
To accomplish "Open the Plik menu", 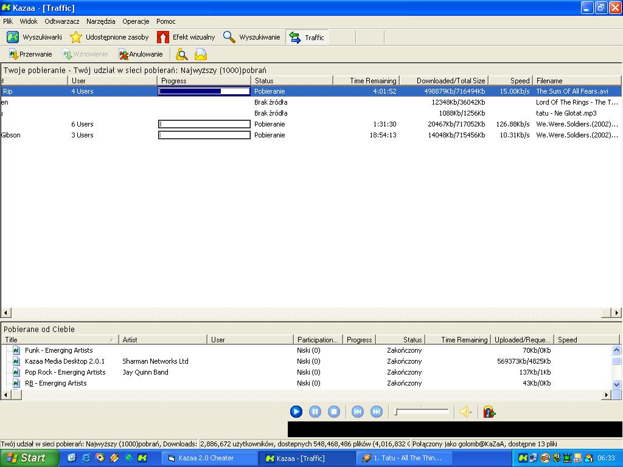I will pyautogui.click(x=8, y=21).
